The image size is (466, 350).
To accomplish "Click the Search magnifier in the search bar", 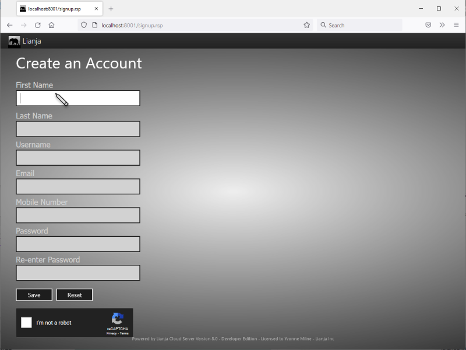I will [323, 24].
